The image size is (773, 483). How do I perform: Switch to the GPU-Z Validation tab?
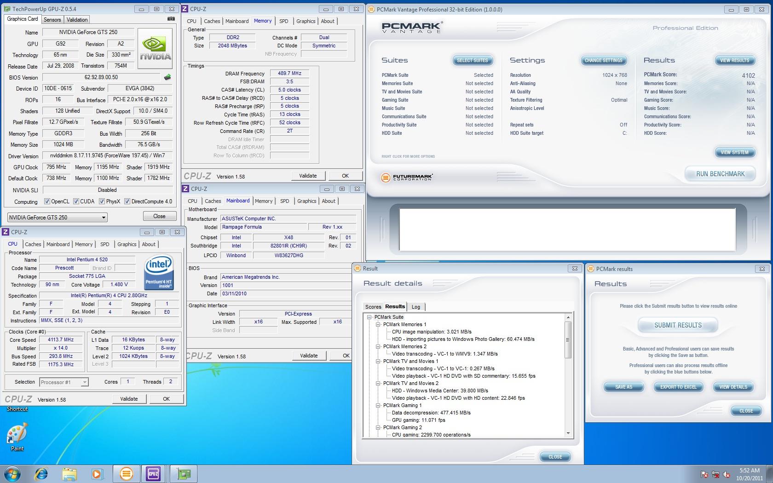point(77,20)
